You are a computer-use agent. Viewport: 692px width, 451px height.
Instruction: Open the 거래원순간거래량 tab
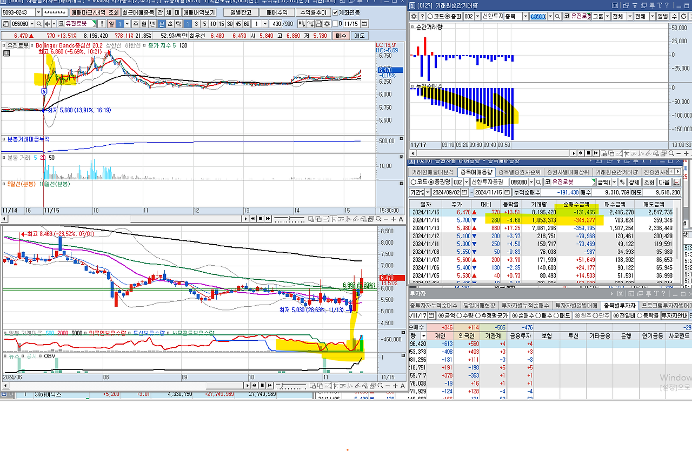point(616,172)
